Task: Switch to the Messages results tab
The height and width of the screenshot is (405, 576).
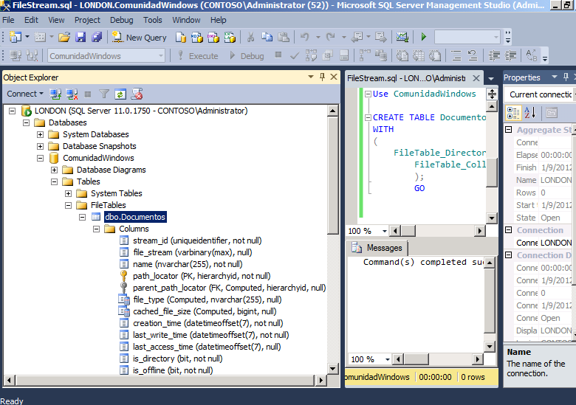Action: tap(377, 248)
